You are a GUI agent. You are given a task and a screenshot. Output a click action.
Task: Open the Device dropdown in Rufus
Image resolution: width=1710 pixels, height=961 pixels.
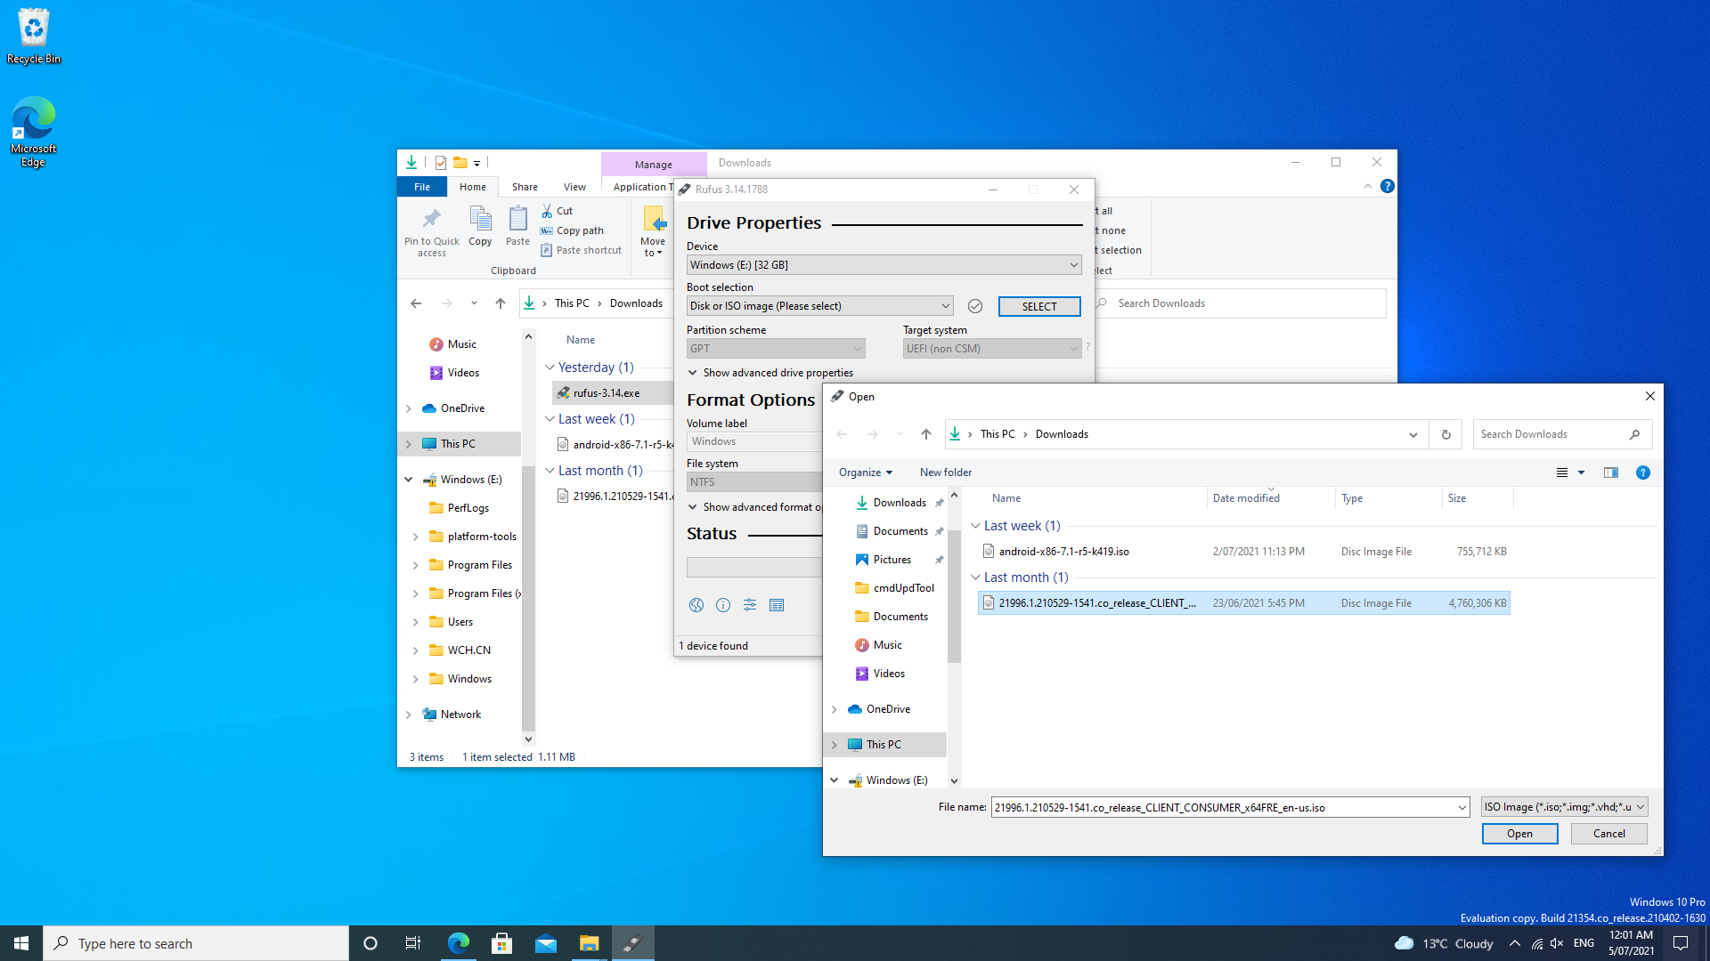[x=884, y=265]
